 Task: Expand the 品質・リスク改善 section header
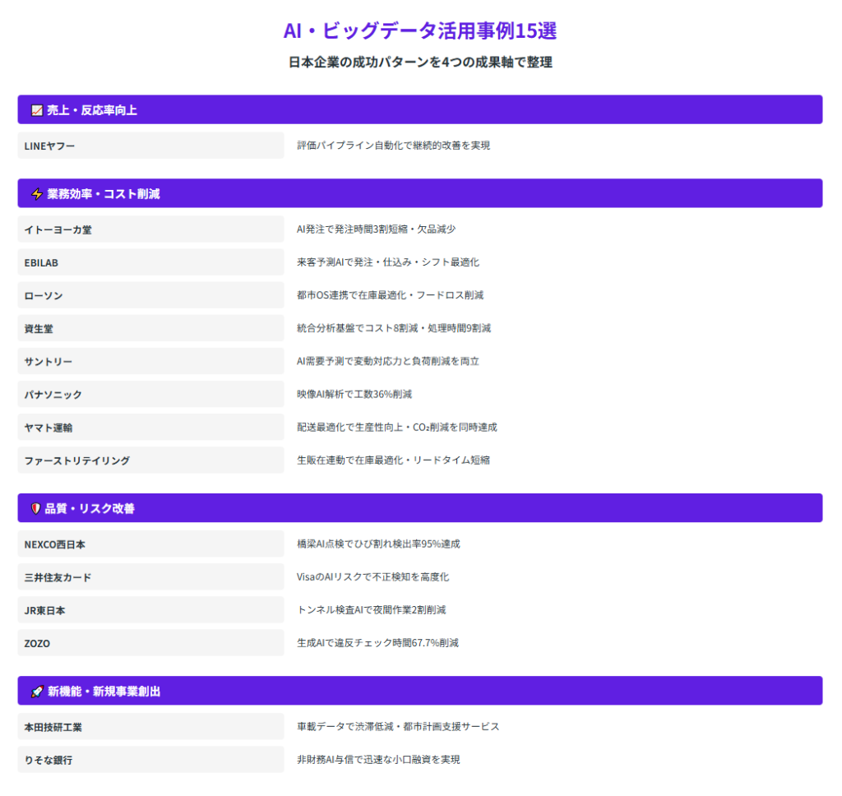419,508
